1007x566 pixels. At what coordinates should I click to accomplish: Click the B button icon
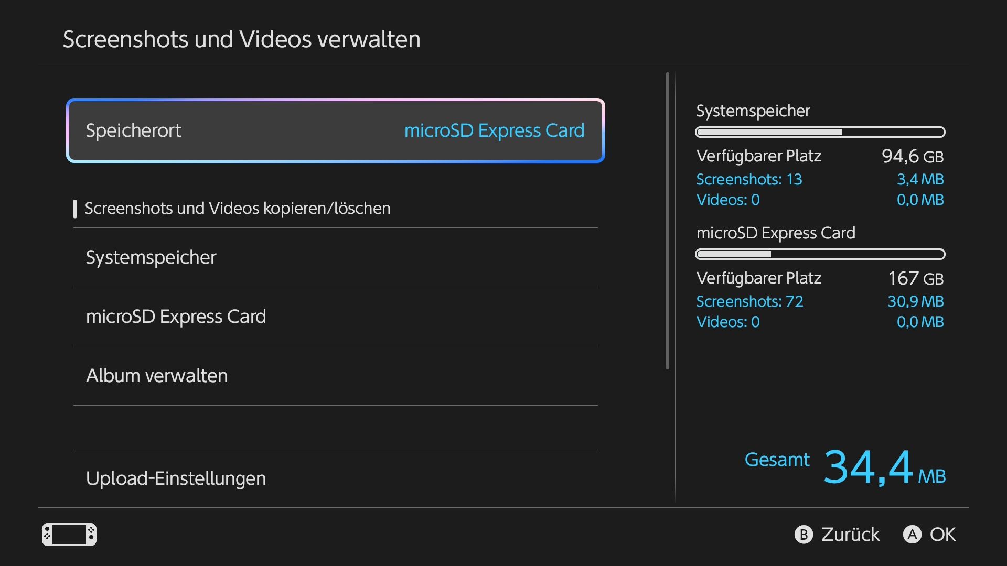(x=804, y=535)
